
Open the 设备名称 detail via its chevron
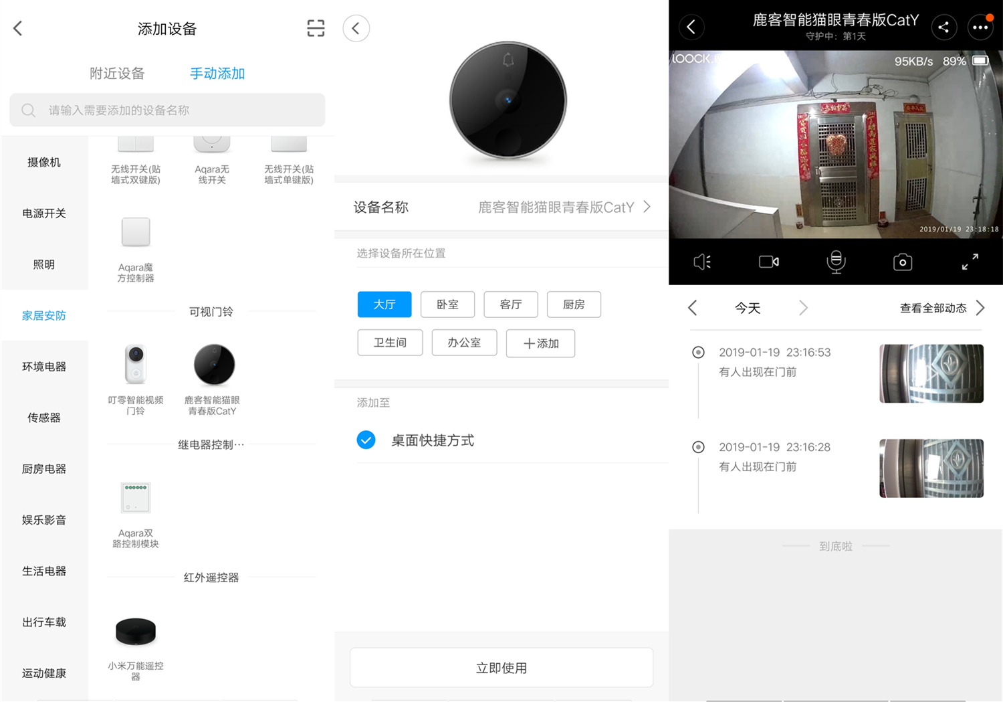[646, 207]
